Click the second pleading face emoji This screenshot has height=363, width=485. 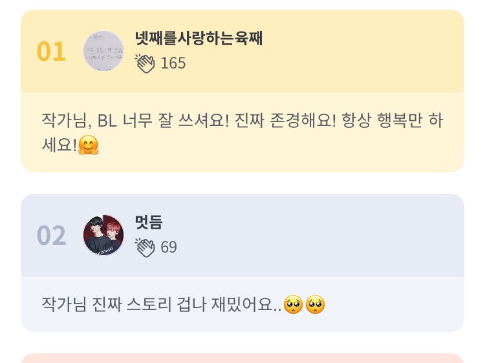click(315, 304)
